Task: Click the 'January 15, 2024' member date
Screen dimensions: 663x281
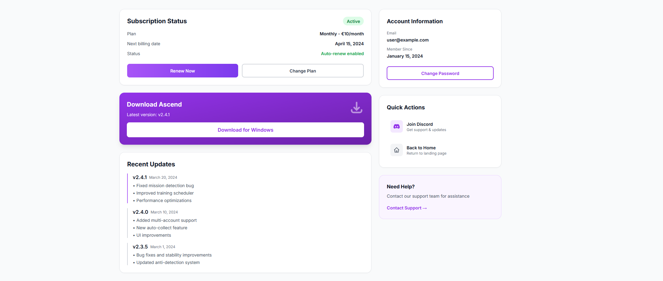Action: pyautogui.click(x=405, y=56)
